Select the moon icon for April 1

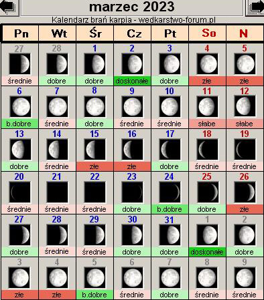[207, 235]
